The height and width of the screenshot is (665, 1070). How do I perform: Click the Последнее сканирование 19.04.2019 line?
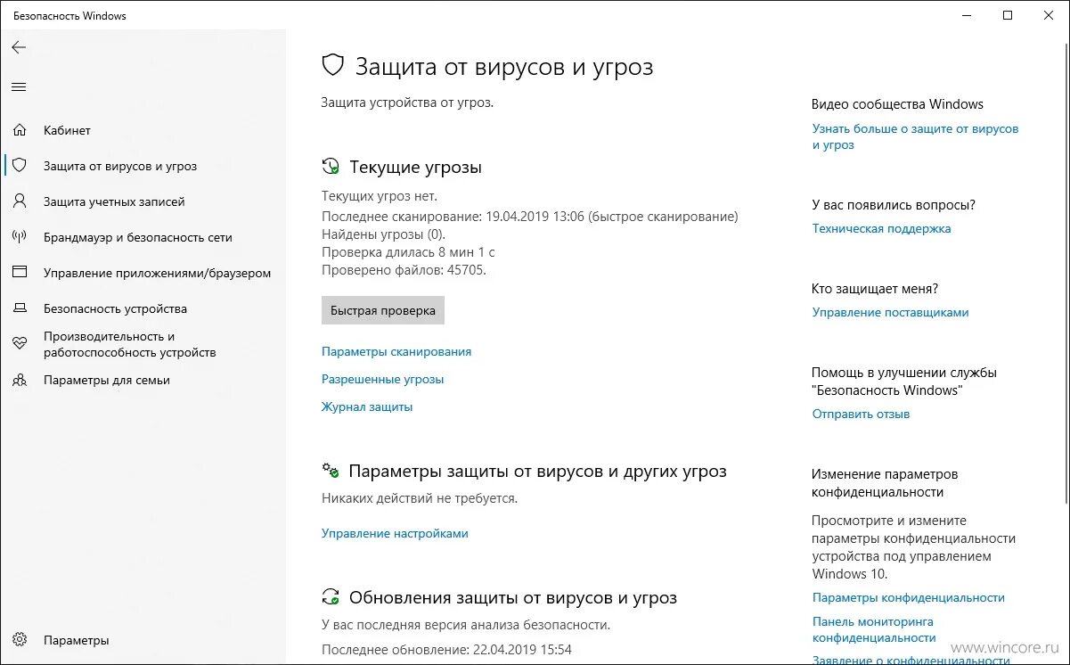pyautogui.click(x=530, y=217)
